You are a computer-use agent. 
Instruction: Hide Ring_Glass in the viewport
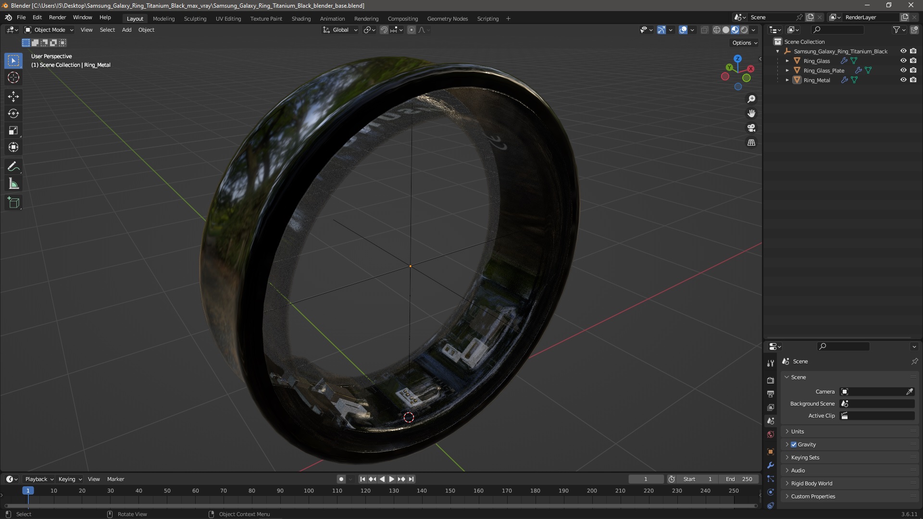(903, 61)
